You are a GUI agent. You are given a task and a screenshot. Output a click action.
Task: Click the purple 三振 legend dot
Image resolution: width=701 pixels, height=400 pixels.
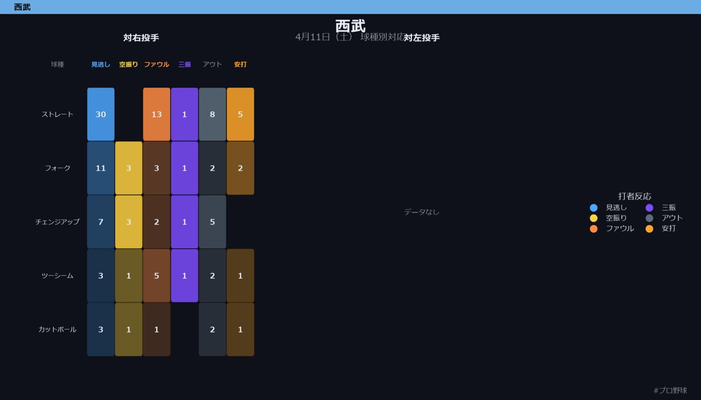(x=650, y=208)
